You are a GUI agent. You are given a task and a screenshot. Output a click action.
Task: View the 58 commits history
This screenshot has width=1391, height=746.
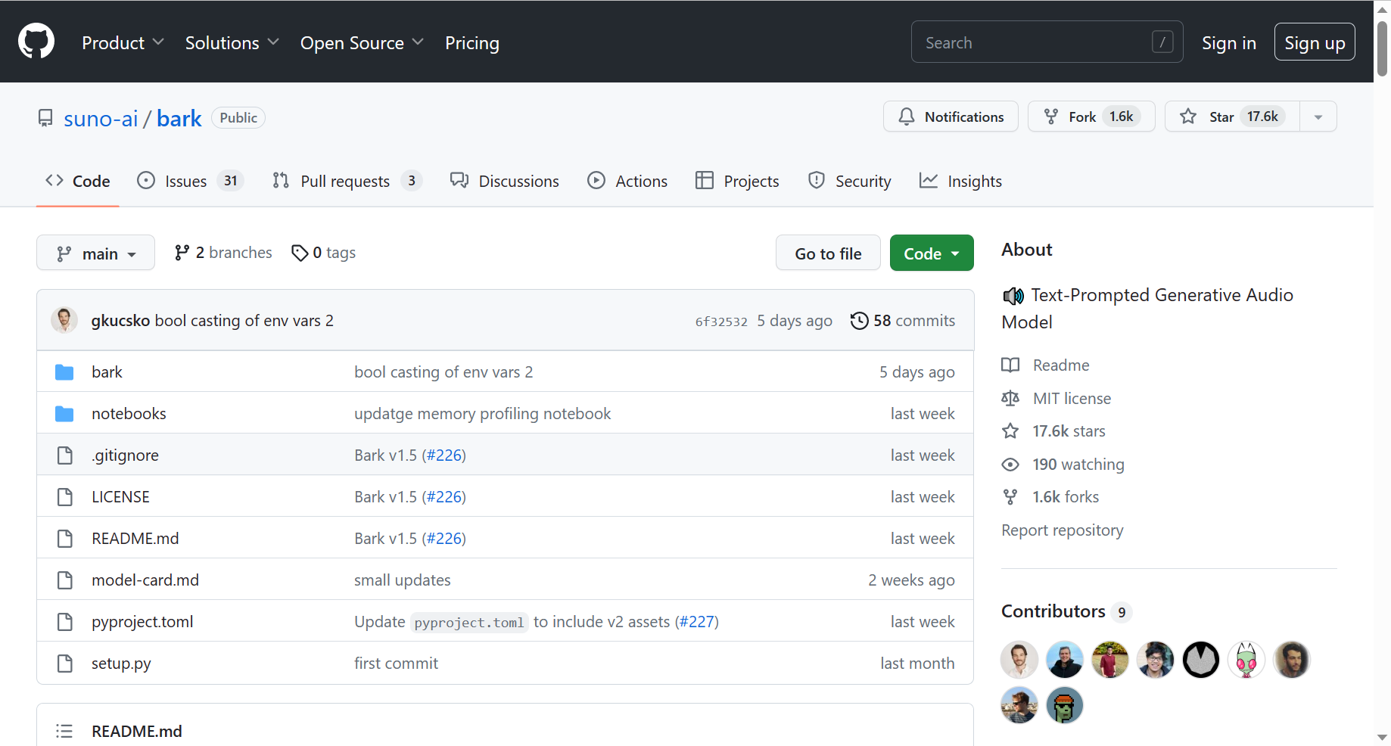[903, 321]
